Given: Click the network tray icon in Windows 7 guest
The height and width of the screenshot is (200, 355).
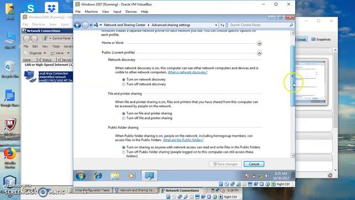Looking at the screenshot, I should click(261, 176).
